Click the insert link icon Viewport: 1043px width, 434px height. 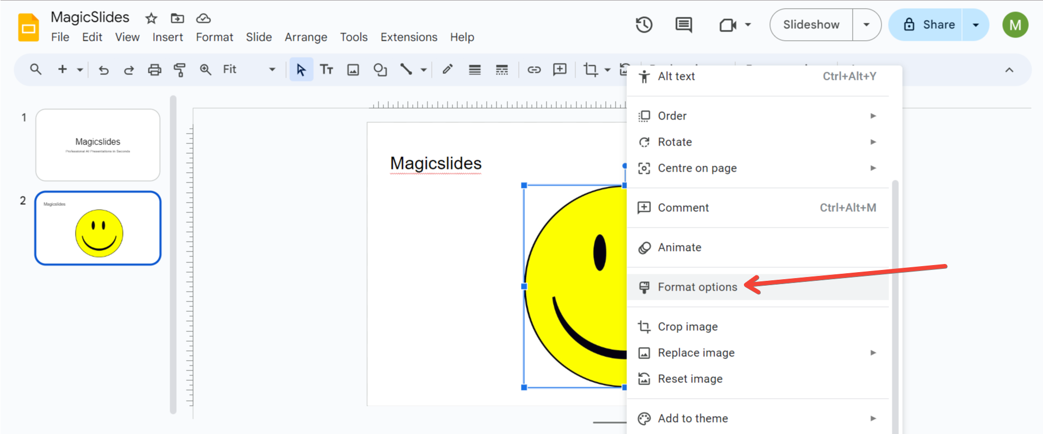click(x=533, y=70)
